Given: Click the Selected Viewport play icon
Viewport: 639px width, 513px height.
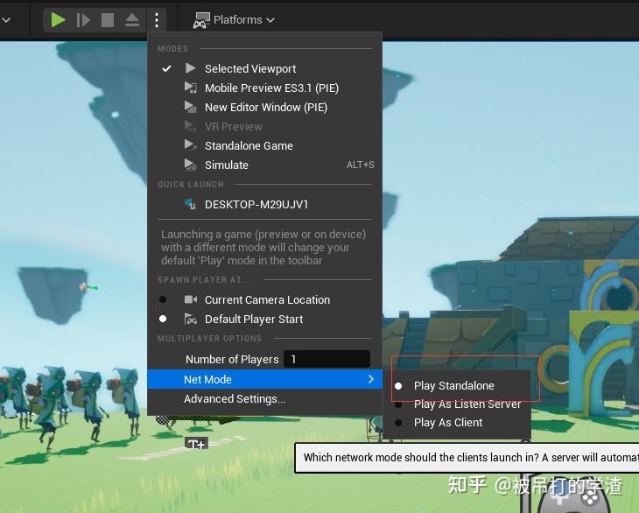Looking at the screenshot, I should (190, 68).
